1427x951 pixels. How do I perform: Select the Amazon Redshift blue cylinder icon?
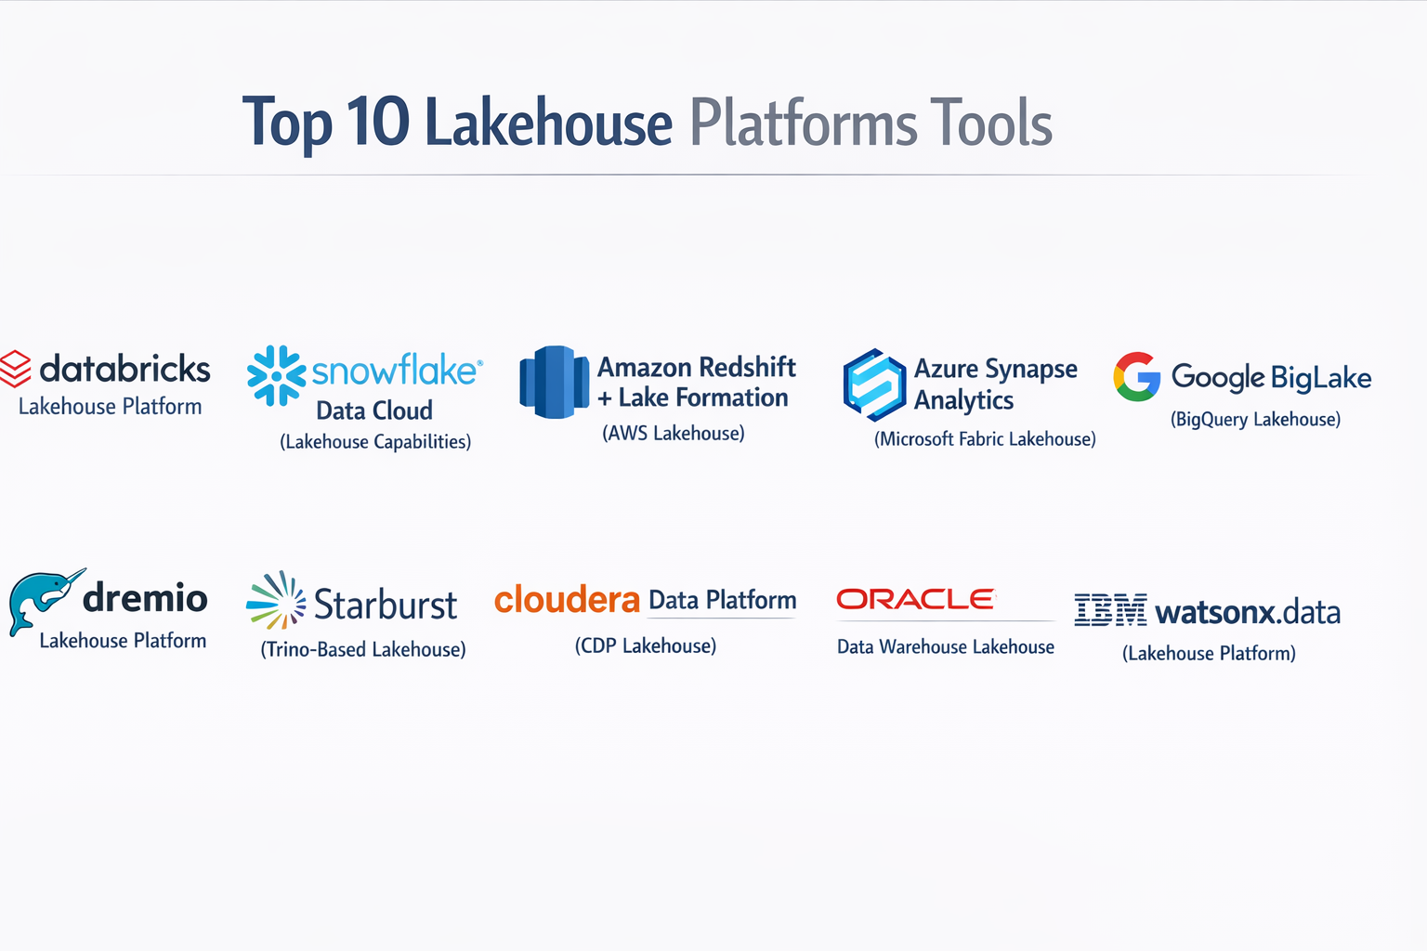(554, 382)
